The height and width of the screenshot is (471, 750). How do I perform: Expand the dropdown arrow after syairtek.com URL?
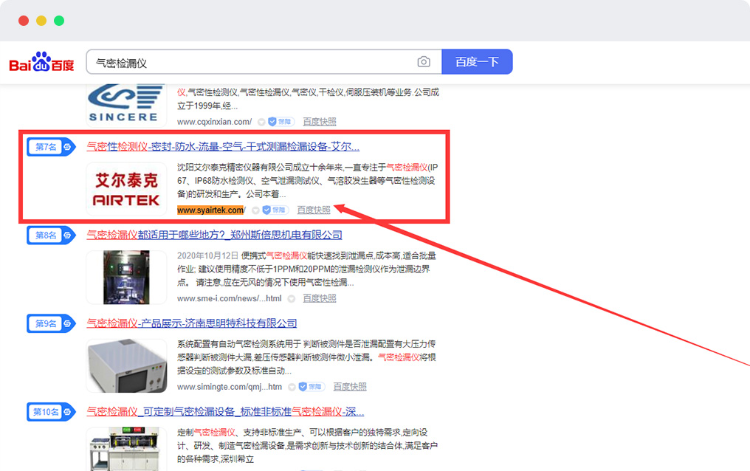pyautogui.click(x=255, y=210)
